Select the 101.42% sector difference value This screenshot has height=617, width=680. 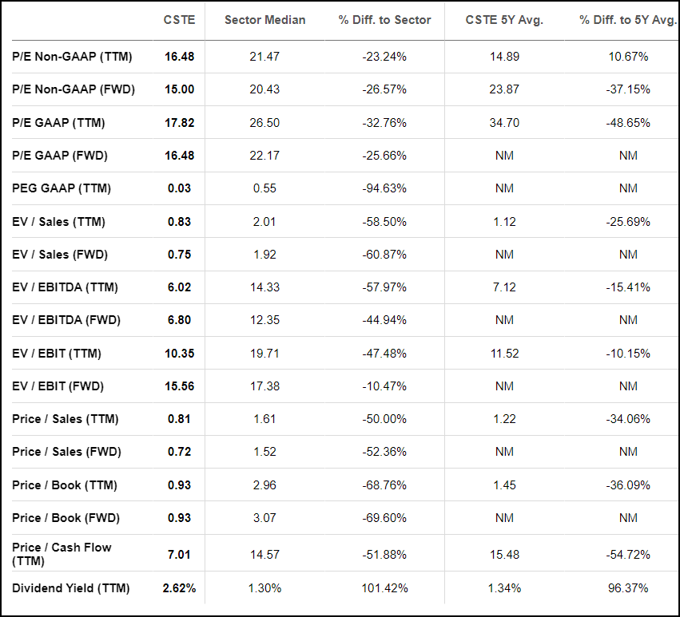pyautogui.click(x=384, y=588)
